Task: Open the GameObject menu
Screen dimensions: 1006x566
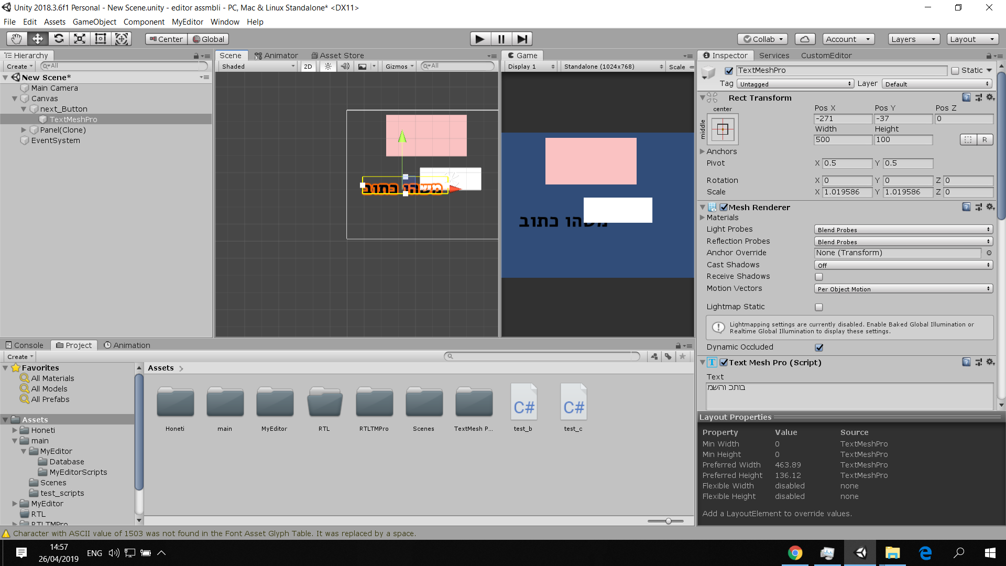Action: pos(94,22)
